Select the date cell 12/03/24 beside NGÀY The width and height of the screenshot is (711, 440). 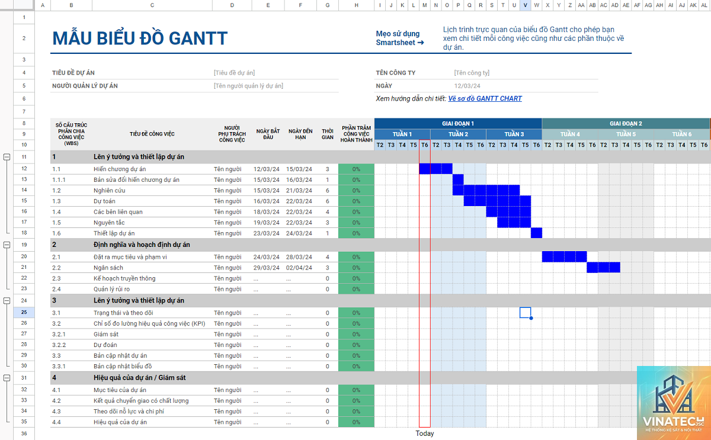[467, 86]
